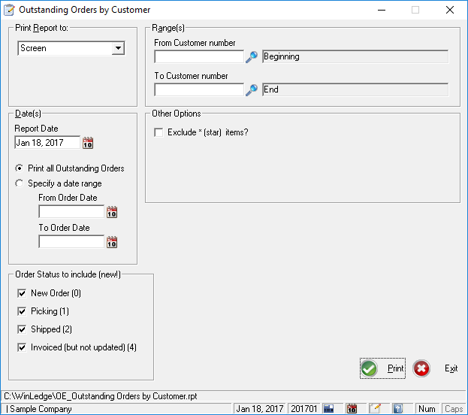Click the status bar notes icon
Image resolution: width=468 pixels, height=415 pixels.
coord(375,409)
